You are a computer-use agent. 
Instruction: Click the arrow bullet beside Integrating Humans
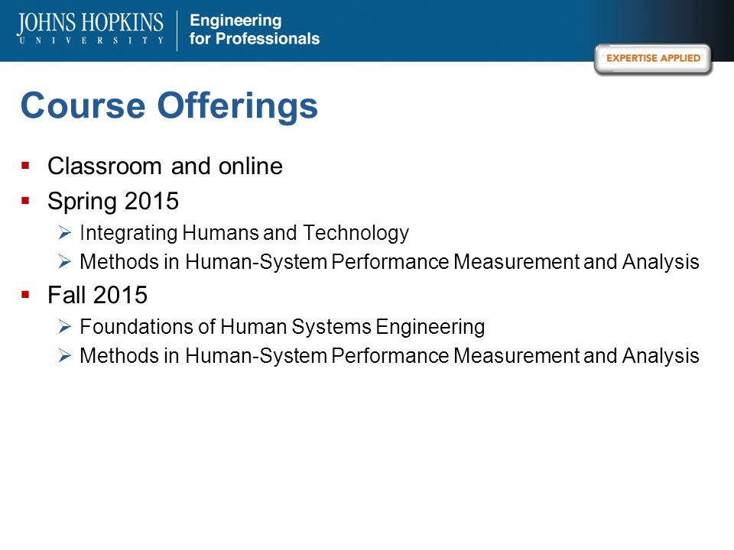click(x=64, y=232)
